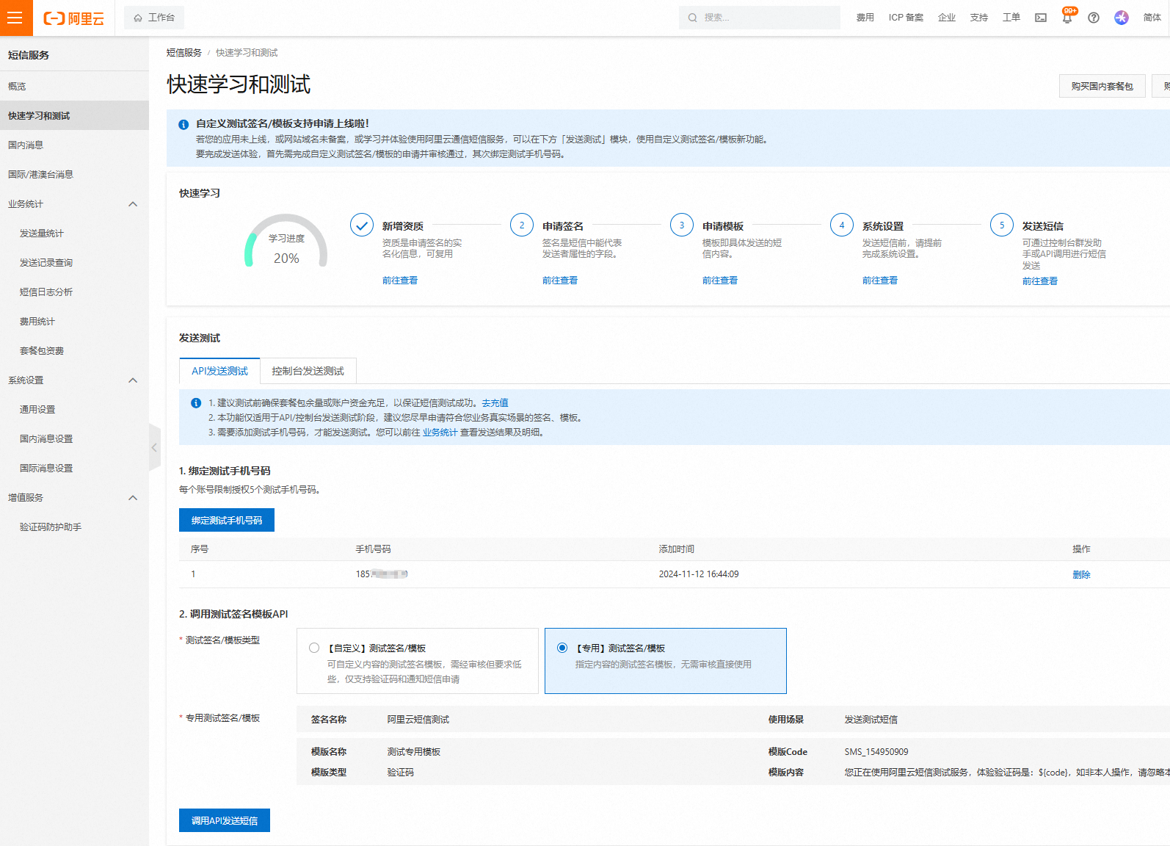The height and width of the screenshot is (846, 1170).
Task: Open the 费用 top menu
Action: tap(865, 18)
